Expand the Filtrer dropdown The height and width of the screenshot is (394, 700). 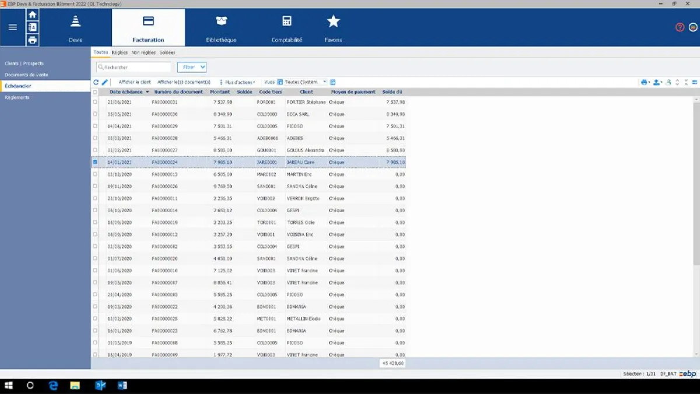pos(192,67)
